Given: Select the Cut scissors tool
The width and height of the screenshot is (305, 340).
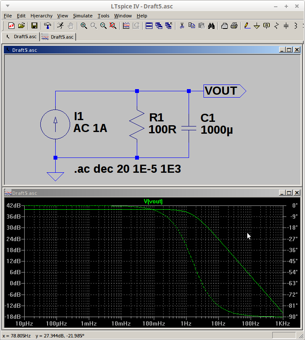Looking at the screenshot, I should (182, 26).
